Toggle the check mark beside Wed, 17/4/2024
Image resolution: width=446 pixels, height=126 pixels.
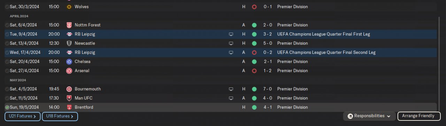click(x=7, y=52)
